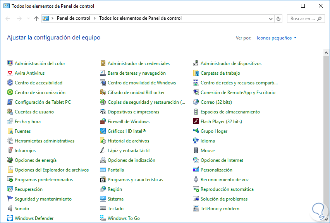This screenshot has width=330, height=223.
Task: Open the Windows Defender shield icon
Action: pyautogui.click(x=10, y=218)
